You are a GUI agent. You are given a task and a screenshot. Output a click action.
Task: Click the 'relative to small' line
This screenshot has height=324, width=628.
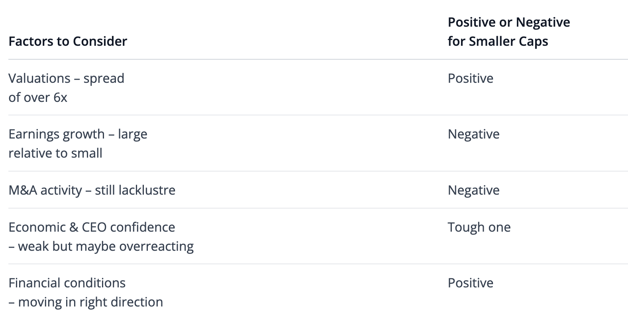55,153
